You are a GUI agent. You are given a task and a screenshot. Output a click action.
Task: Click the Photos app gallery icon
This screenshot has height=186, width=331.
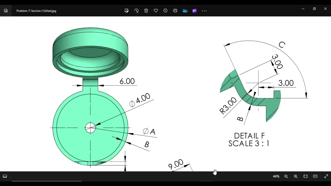[x=6, y=11]
